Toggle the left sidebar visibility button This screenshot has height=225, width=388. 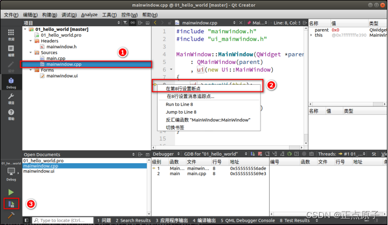click(x=26, y=220)
